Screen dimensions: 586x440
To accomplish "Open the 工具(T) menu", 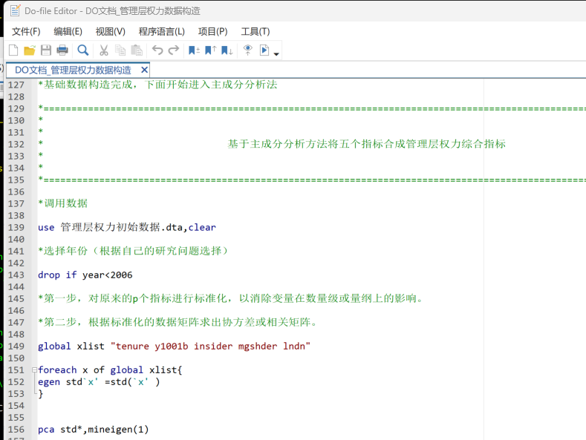I will click(x=255, y=32).
